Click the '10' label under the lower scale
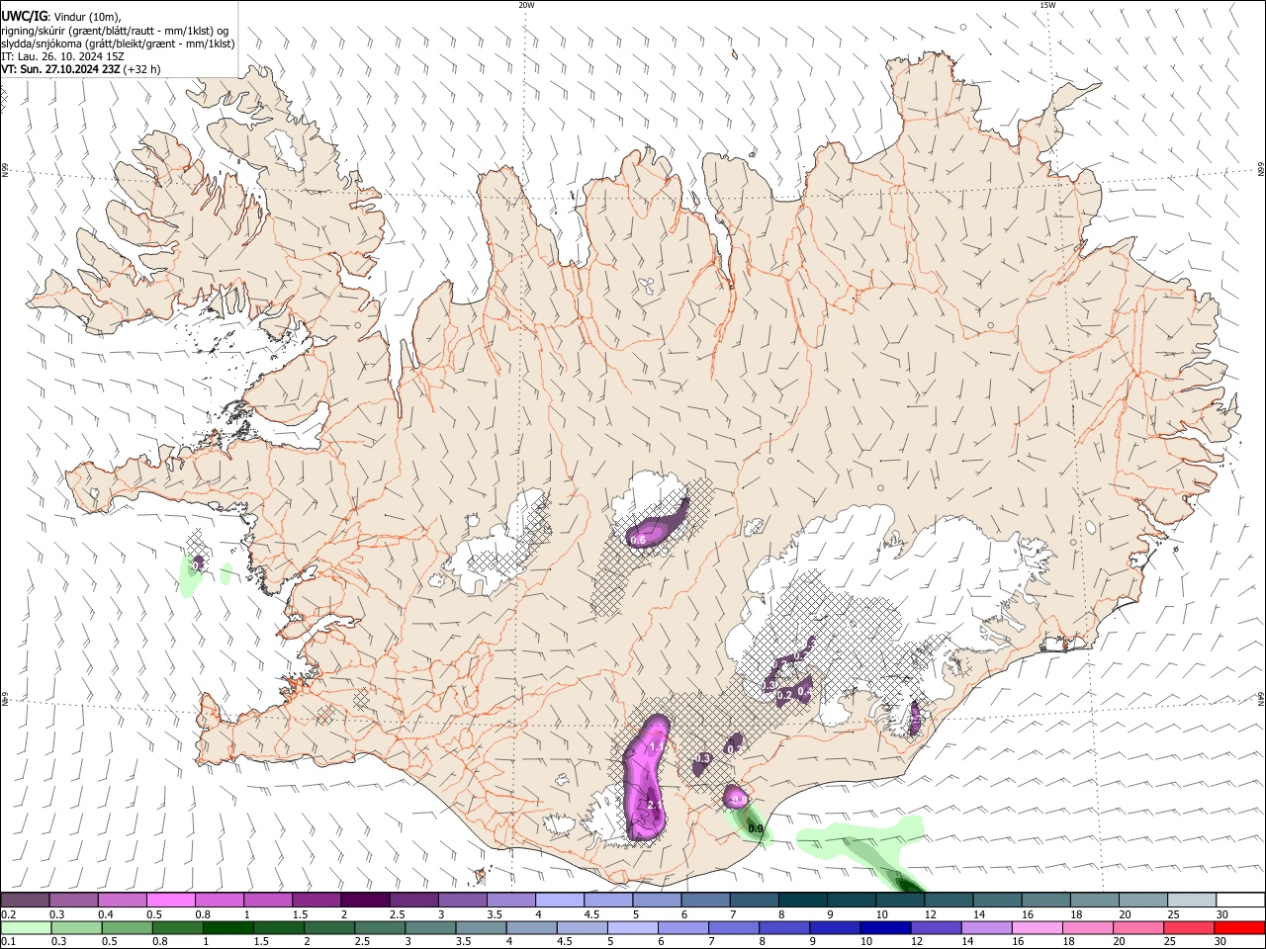 tap(865, 942)
